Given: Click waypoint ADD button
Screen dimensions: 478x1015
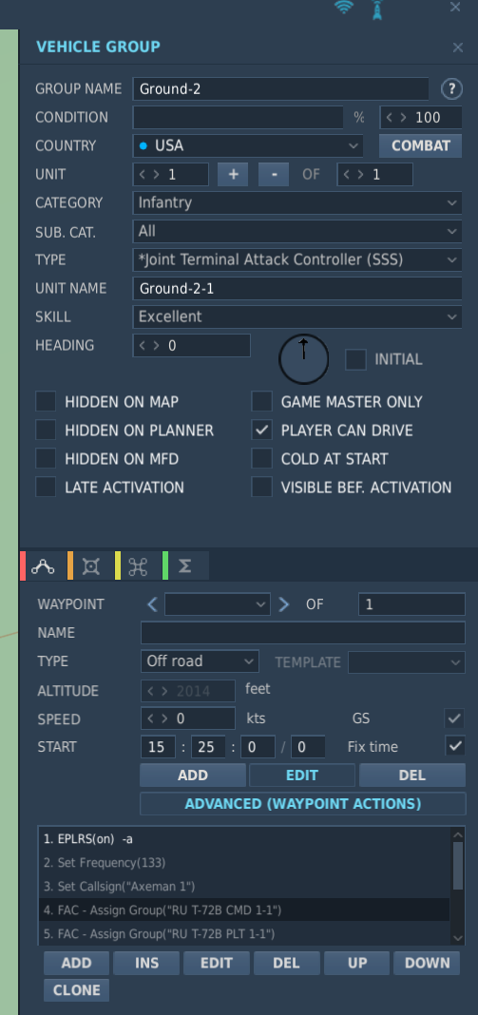Looking at the screenshot, I should coord(193,775).
